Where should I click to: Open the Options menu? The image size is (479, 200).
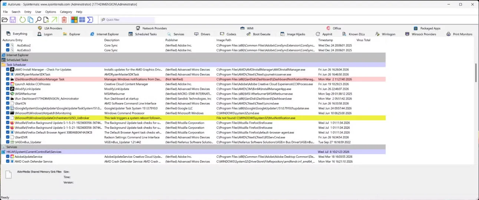(x=50, y=12)
